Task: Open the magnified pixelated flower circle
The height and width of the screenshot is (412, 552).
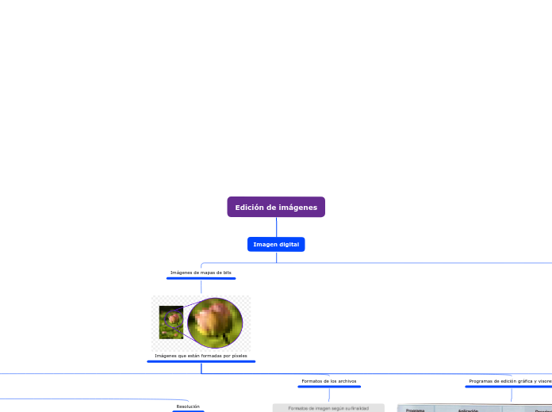Action: pos(215,322)
